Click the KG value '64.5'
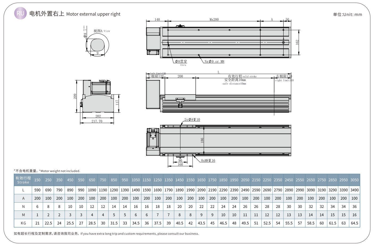 (x=355, y=223)
